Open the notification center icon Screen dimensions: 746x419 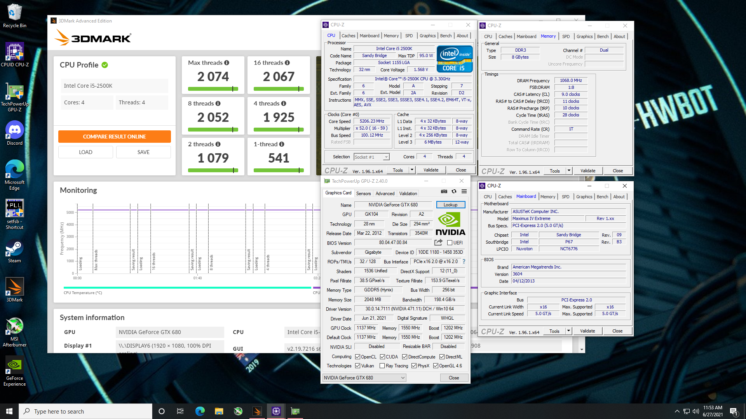(x=734, y=411)
